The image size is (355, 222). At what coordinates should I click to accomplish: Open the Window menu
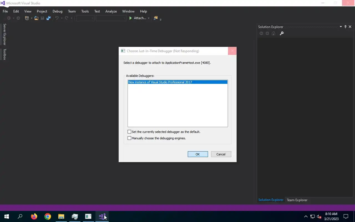click(128, 11)
